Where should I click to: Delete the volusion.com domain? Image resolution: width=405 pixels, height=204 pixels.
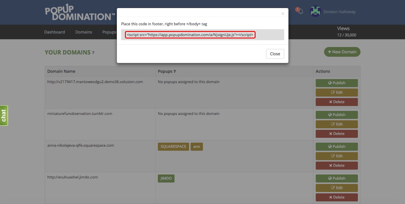[337, 102]
